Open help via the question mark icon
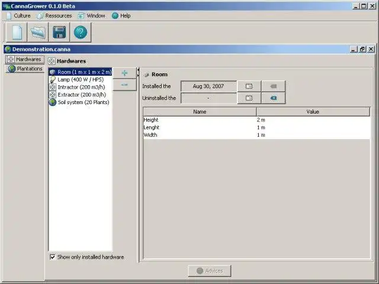 (81, 32)
